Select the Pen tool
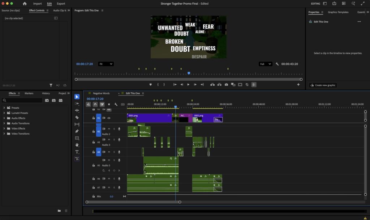Image resolution: width=370 pixels, height=220 pixels. coord(77,131)
